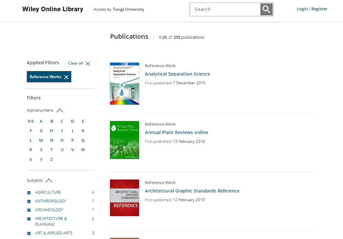
Task: Filter by ANTHROPOLOGY subject
Action: [x=51, y=201]
